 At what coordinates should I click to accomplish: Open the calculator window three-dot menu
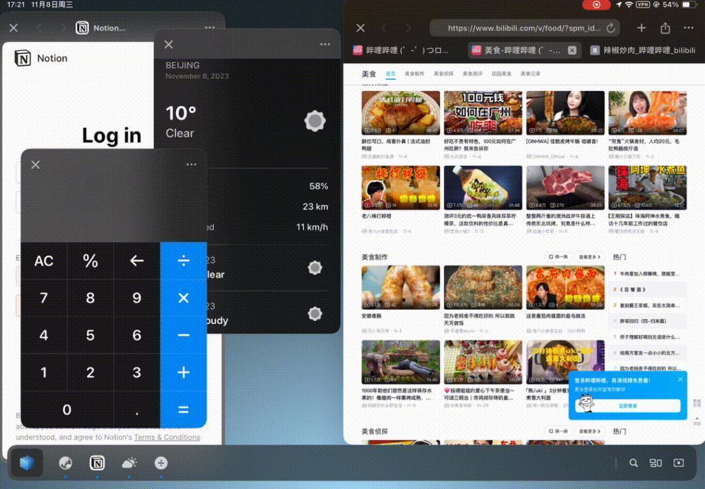tap(191, 164)
